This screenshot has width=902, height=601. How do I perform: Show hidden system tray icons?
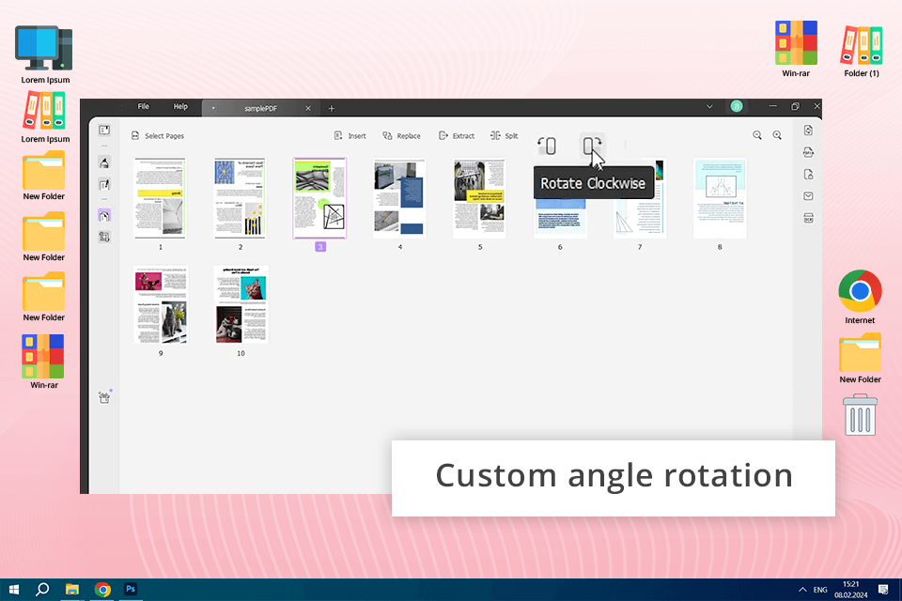[x=802, y=590]
